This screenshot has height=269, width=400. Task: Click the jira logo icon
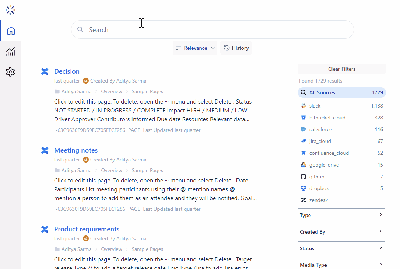click(x=303, y=141)
